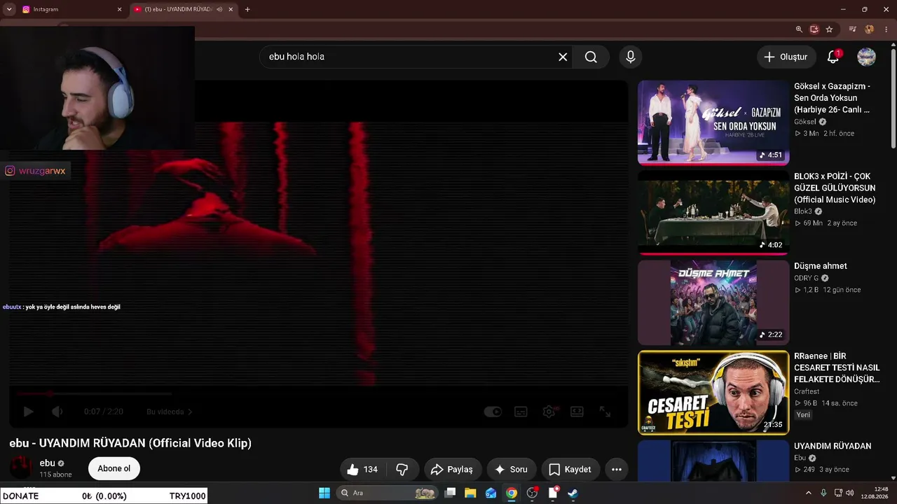This screenshot has width=897, height=504.
Task: Click the tray microphone icon
Action: [x=823, y=493]
